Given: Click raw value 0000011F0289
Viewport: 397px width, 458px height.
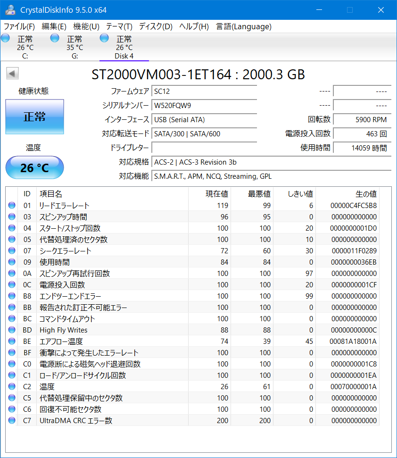Looking at the screenshot, I should (354, 251).
